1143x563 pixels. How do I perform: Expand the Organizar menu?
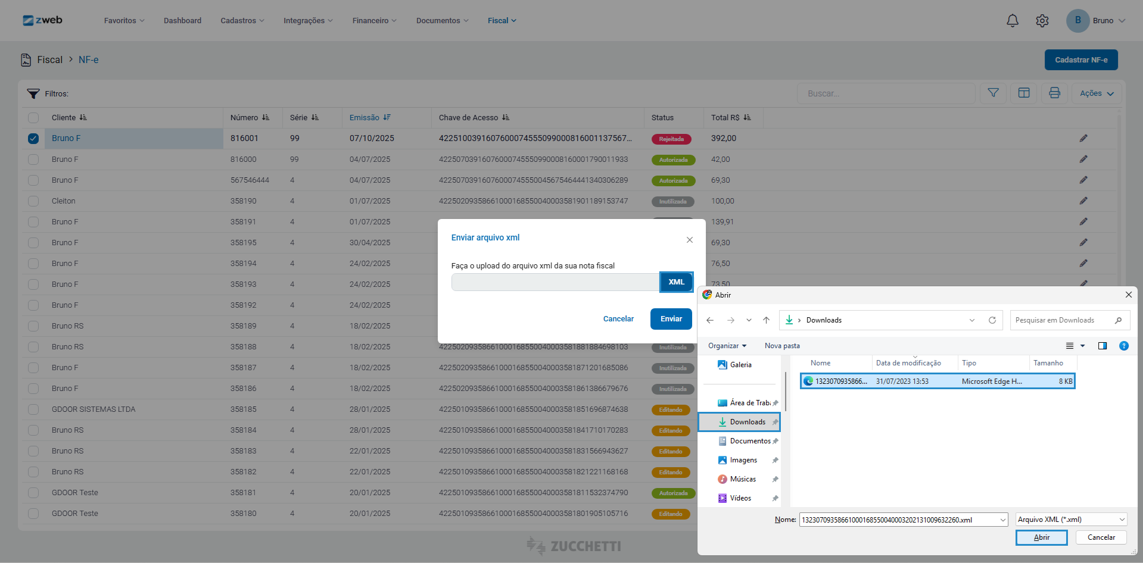click(x=727, y=346)
